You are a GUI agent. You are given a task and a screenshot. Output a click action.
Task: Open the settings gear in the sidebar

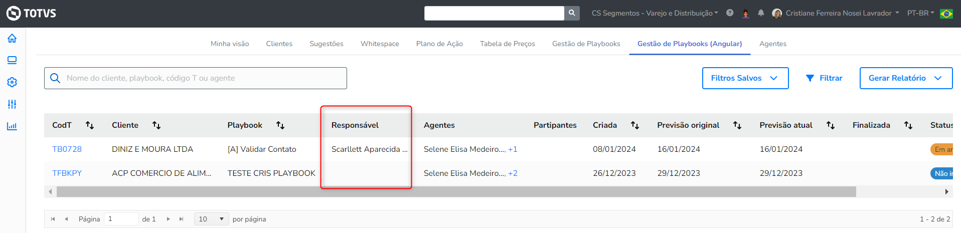click(12, 82)
